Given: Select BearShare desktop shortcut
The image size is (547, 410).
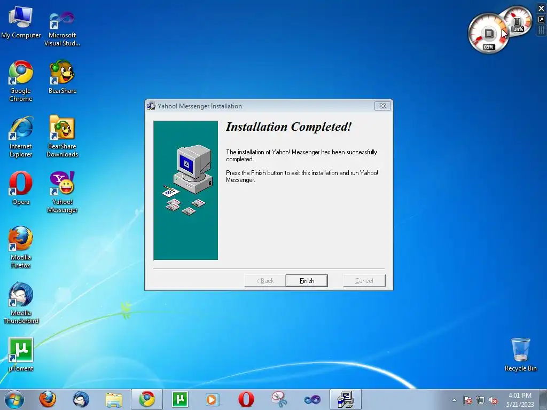Looking at the screenshot, I should click(62, 77).
